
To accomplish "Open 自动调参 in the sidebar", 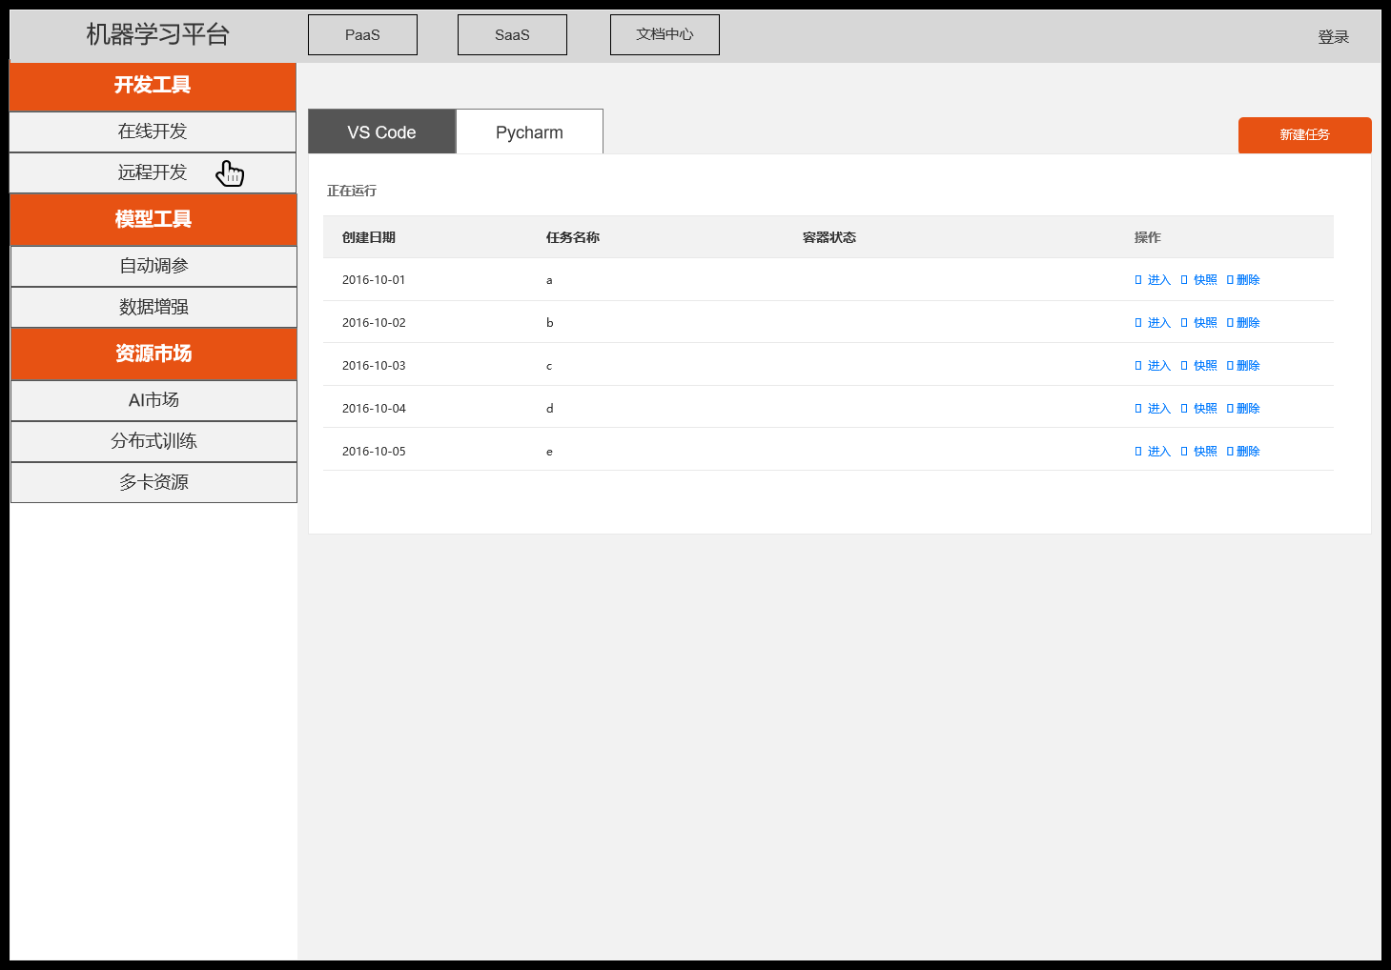I will tap(153, 266).
